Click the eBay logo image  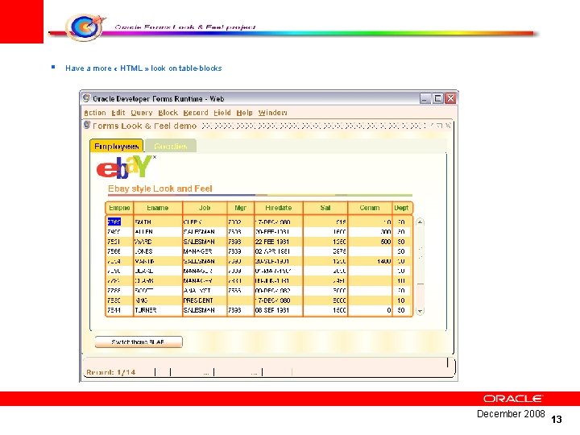pos(125,167)
